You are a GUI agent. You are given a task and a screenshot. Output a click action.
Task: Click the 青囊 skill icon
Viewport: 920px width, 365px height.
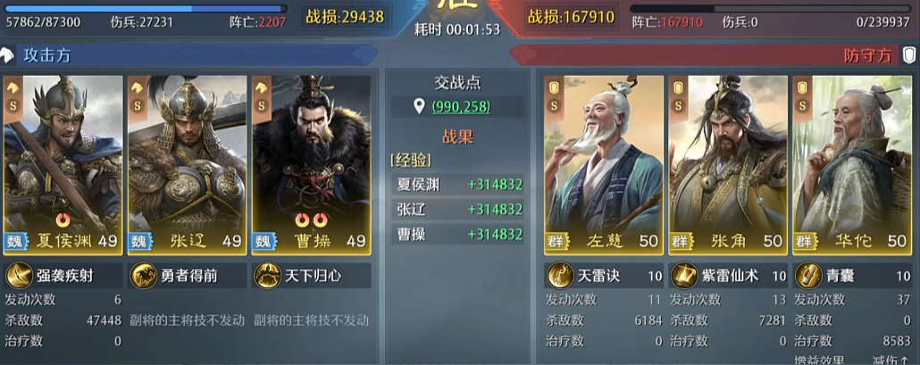pos(808,275)
